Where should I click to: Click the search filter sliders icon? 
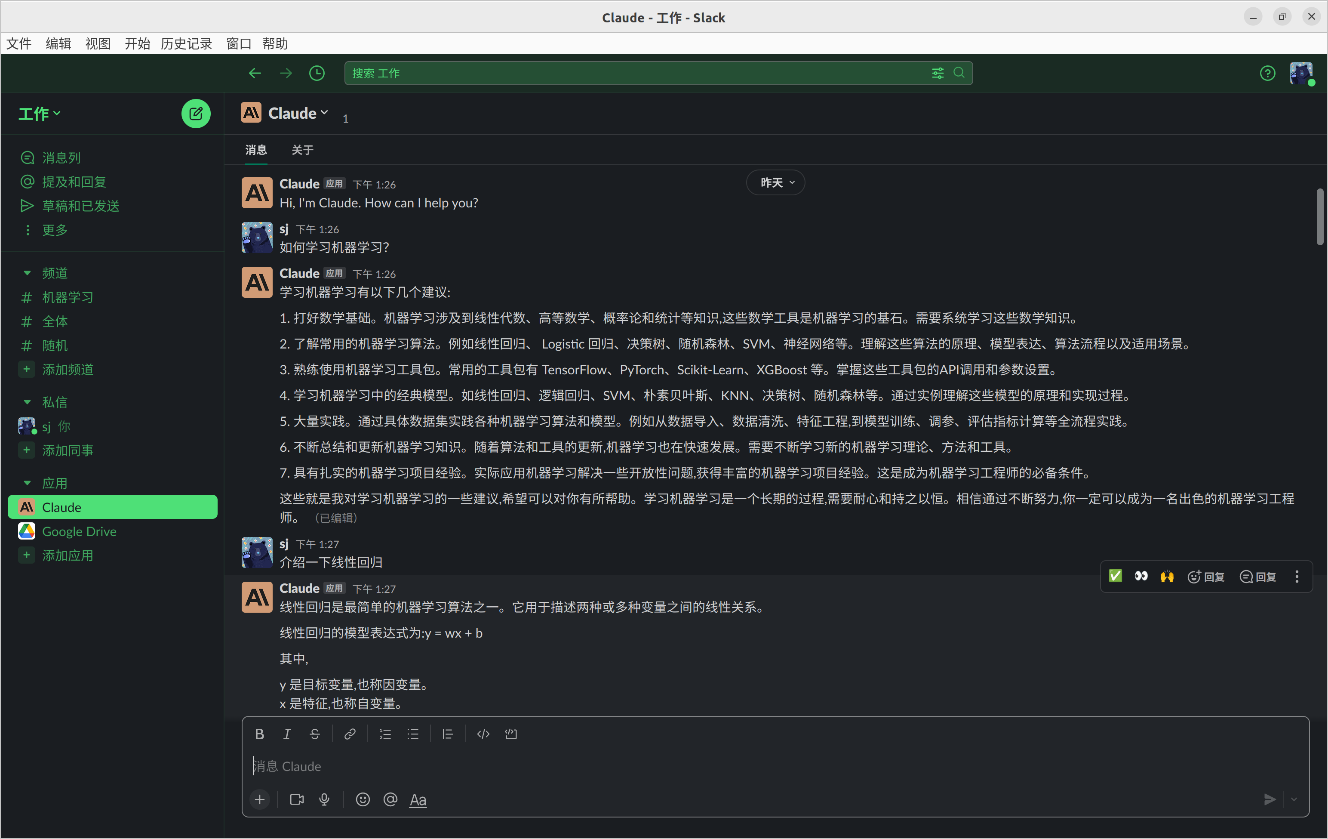(938, 73)
